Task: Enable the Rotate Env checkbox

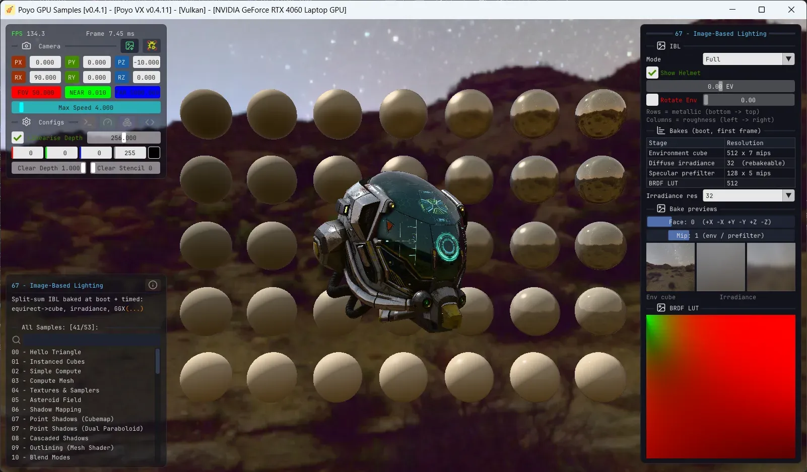Action: click(x=652, y=100)
